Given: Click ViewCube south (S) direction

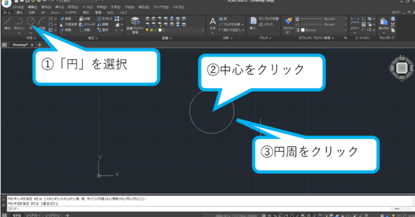Looking at the screenshot, I should coord(402,78).
